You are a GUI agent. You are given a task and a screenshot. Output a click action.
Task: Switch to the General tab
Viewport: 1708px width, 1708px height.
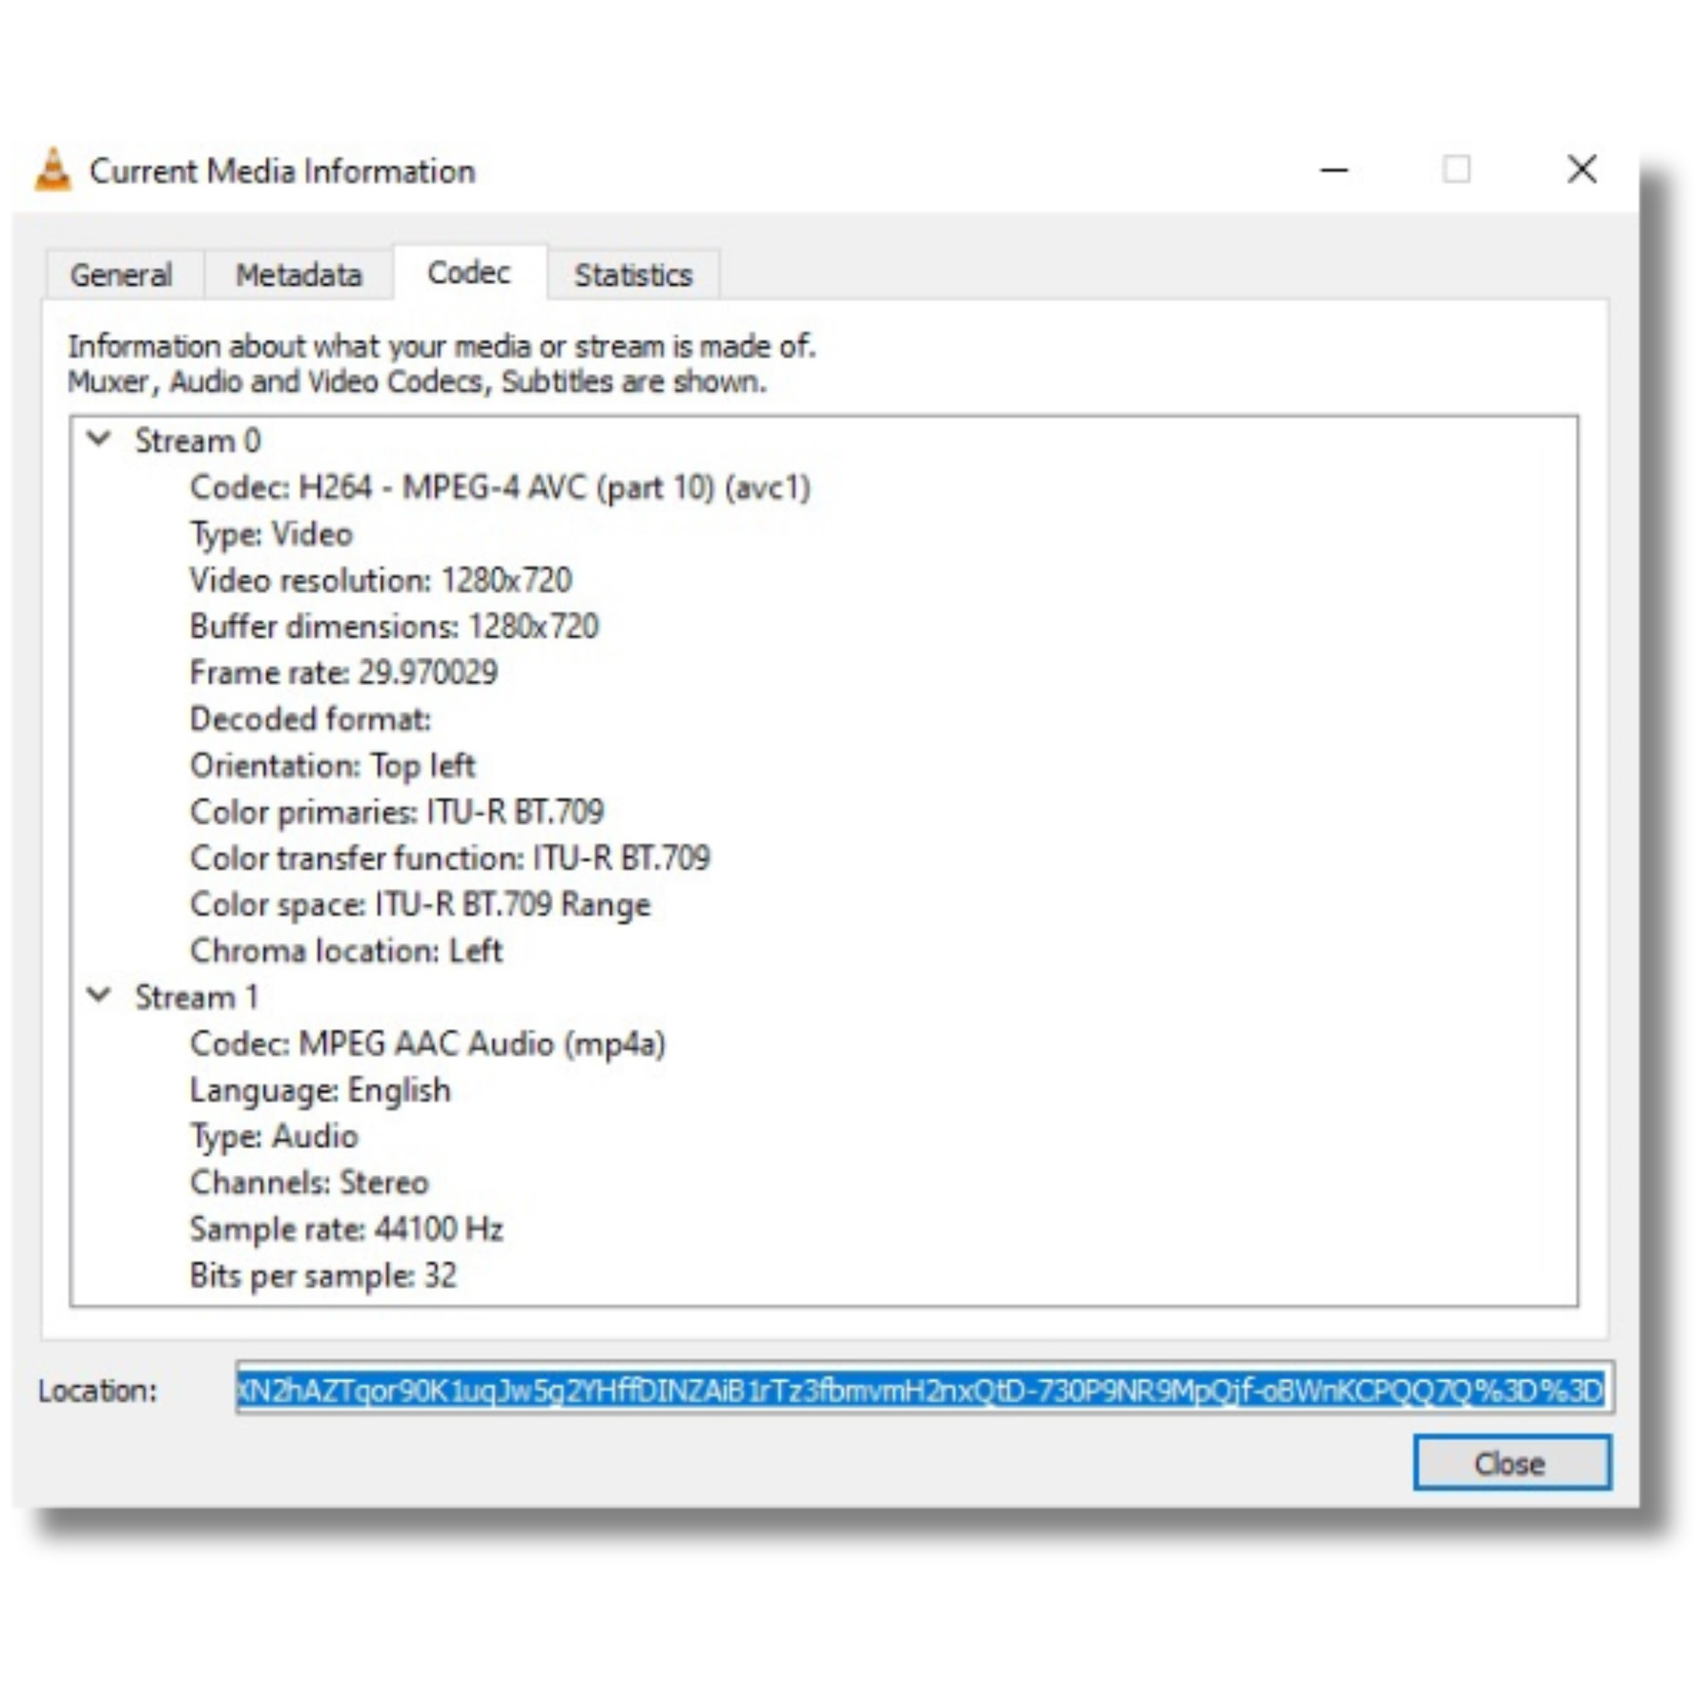pyautogui.click(x=121, y=275)
